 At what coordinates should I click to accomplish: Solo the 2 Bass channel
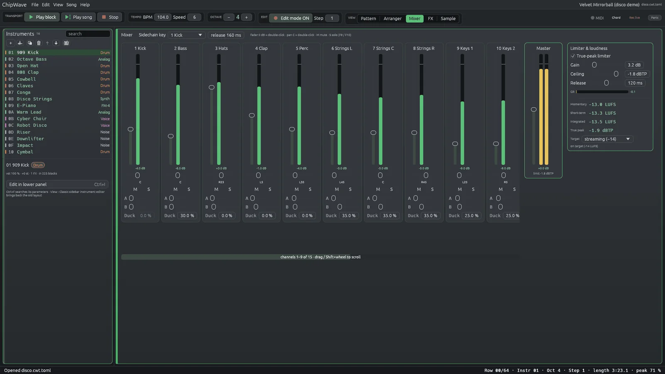pyautogui.click(x=189, y=189)
